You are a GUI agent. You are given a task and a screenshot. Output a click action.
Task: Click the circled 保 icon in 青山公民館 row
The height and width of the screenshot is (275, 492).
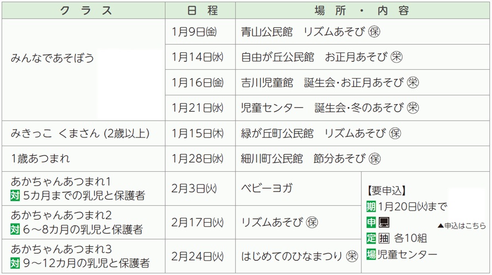(374, 32)
